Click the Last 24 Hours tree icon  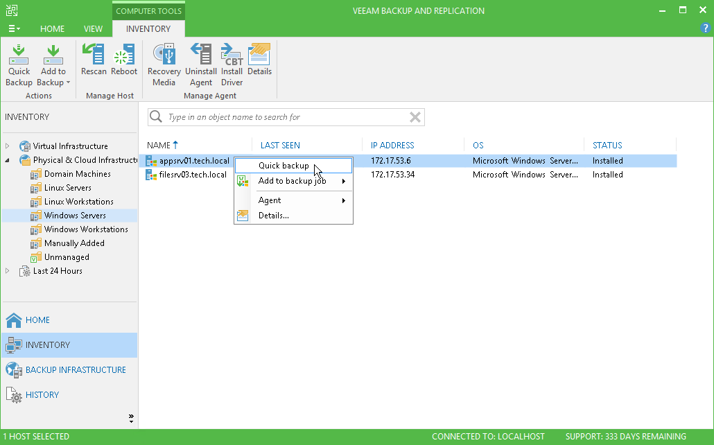pos(24,272)
